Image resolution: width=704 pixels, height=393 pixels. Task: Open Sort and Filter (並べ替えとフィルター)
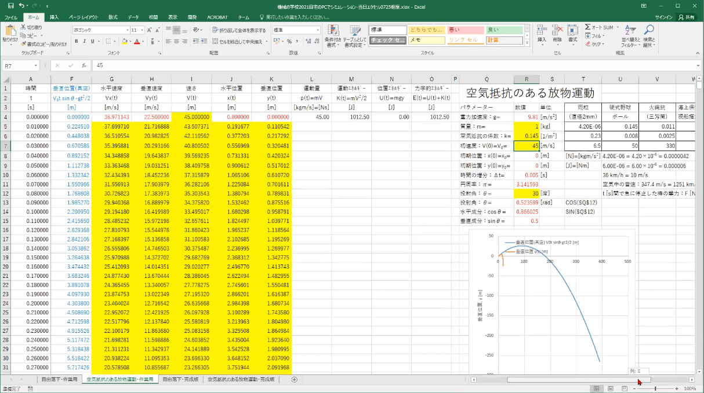pyautogui.click(x=630, y=35)
